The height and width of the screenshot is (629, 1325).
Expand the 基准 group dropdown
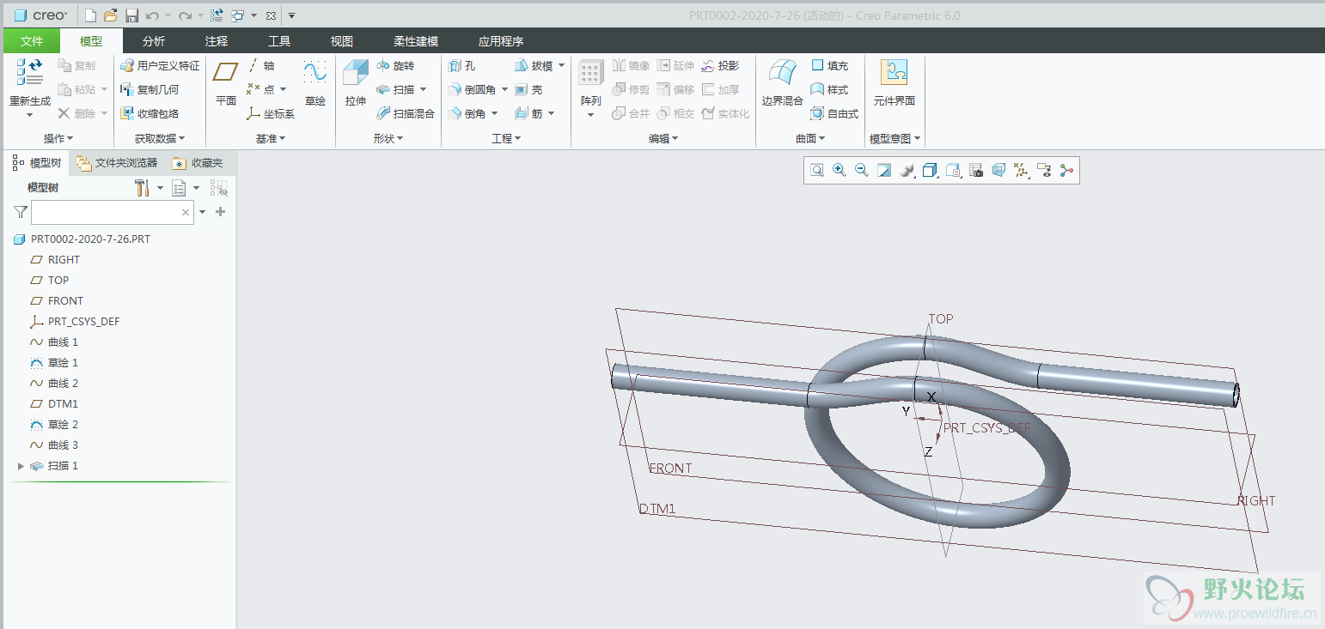pos(271,138)
